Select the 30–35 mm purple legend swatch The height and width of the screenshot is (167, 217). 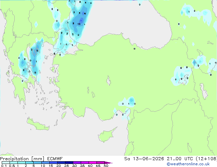pyautogui.click(x=77, y=163)
